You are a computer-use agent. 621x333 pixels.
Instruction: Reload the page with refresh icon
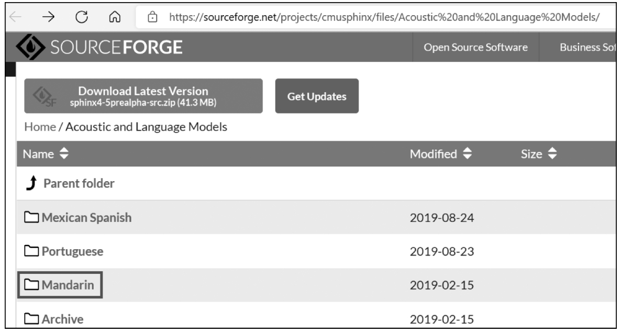pos(82,17)
